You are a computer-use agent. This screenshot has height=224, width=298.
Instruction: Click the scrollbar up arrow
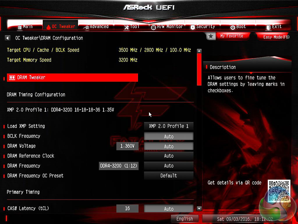(199, 51)
